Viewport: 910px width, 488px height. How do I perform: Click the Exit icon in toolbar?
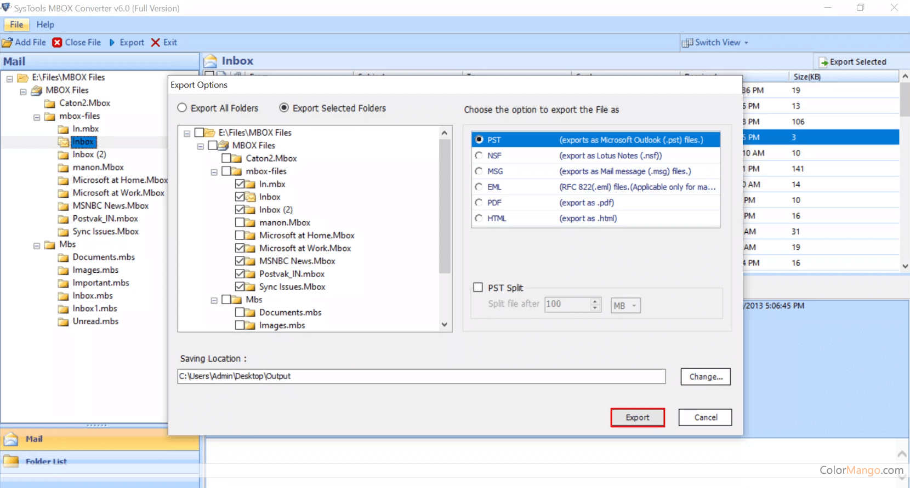tap(156, 43)
